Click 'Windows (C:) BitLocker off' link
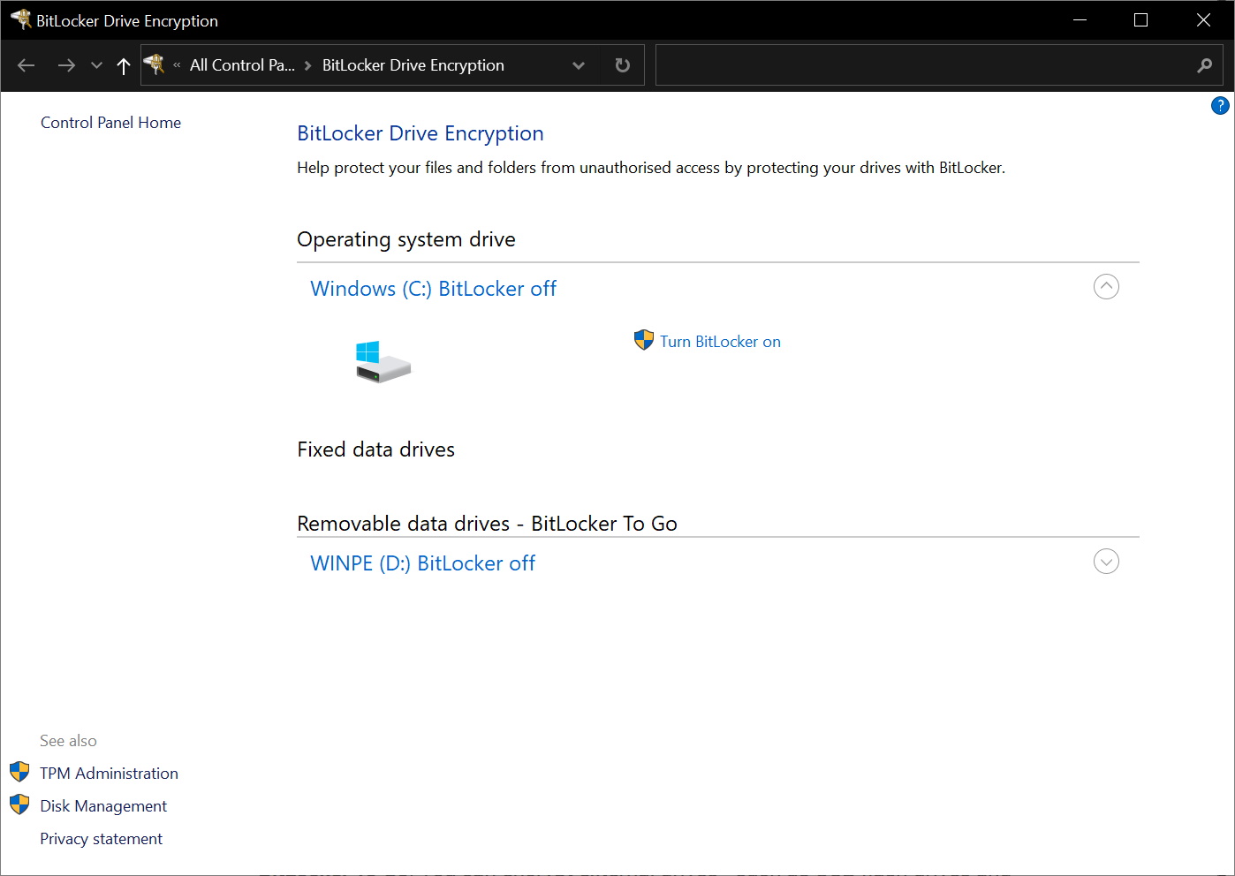The height and width of the screenshot is (876, 1235). point(433,289)
